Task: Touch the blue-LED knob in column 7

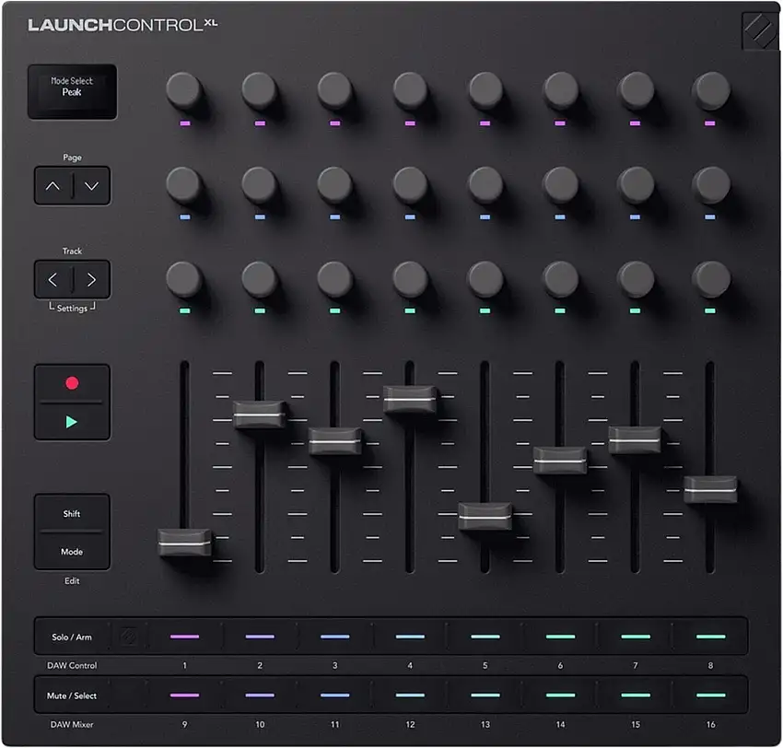Action: (x=637, y=185)
